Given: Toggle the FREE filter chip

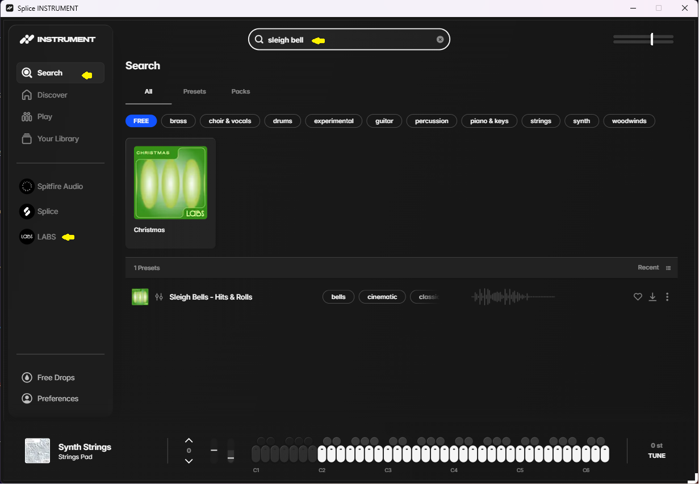Looking at the screenshot, I should [141, 121].
